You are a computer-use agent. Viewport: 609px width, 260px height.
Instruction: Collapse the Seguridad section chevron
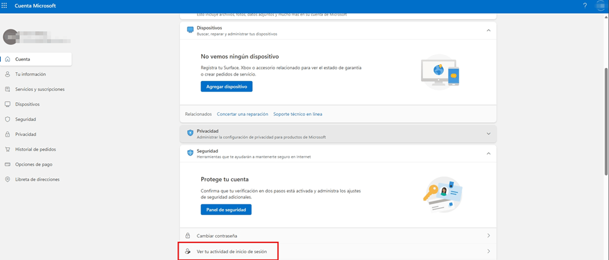[x=488, y=153]
